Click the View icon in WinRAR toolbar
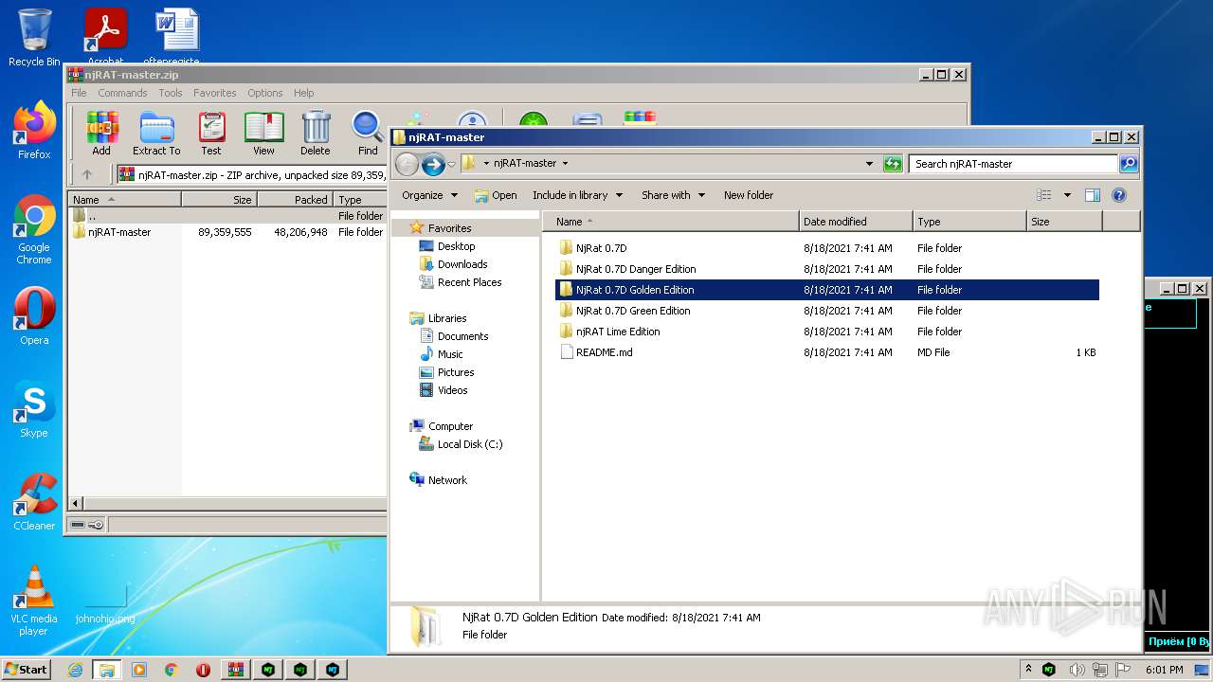 coord(263,133)
